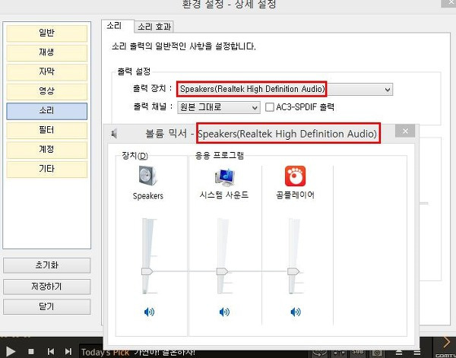The width and height of the screenshot is (456, 358).
Task: Open the GOMTV side panel arrow
Action: tap(446, 342)
